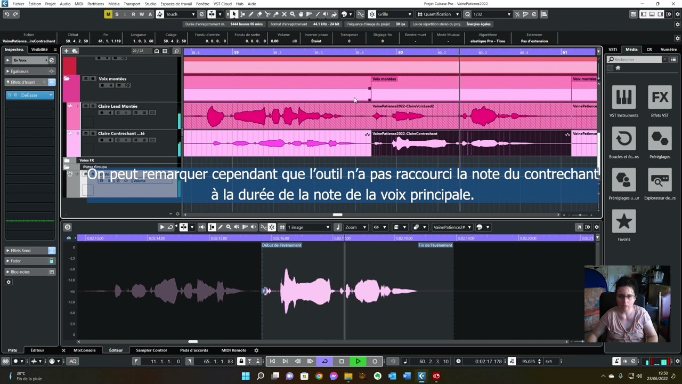This screenshot has height=384, width=682.
Task: Toggle snap-to-zero-crossing icon in sample editor
Action: [263, 227]
